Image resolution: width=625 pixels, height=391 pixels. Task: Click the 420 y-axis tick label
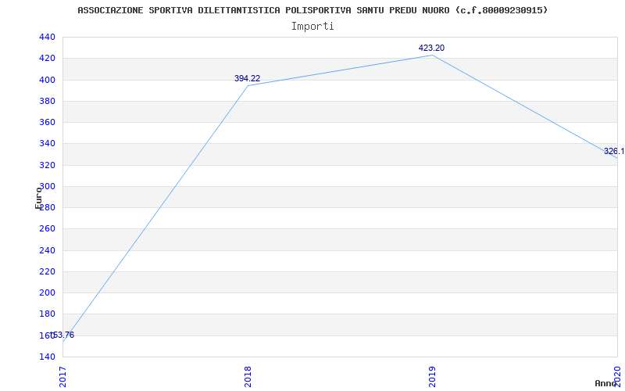click(47, 58)
